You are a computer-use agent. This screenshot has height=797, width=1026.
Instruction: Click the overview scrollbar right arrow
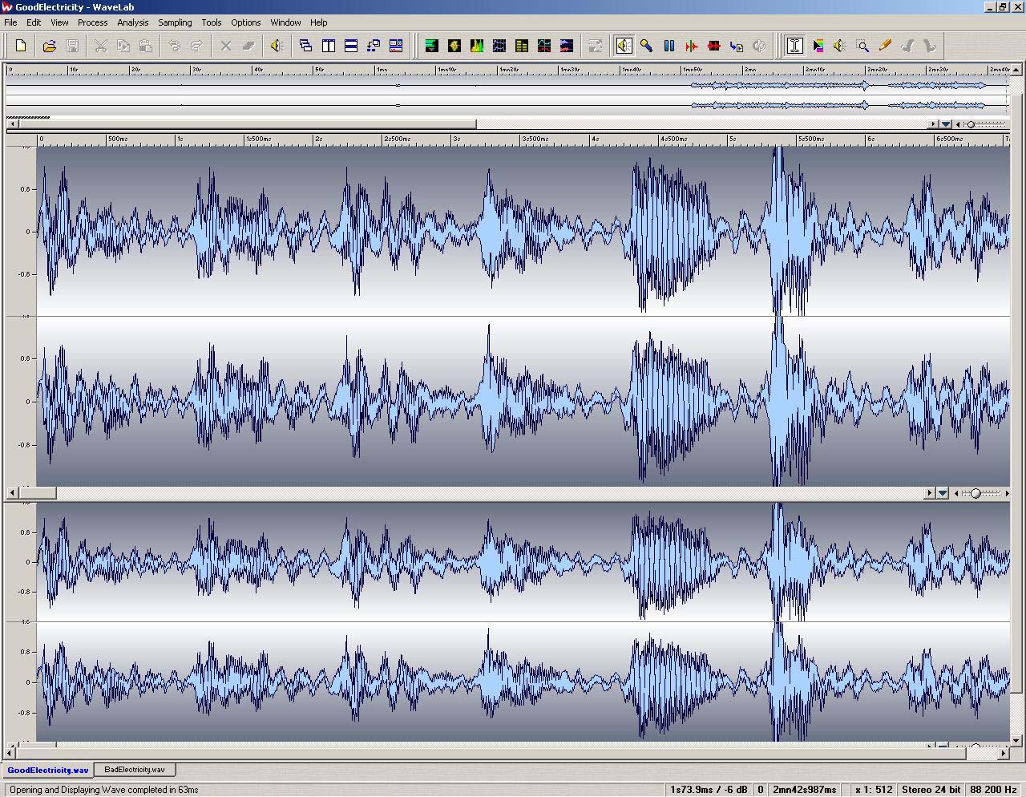click(x=933, y=124)
